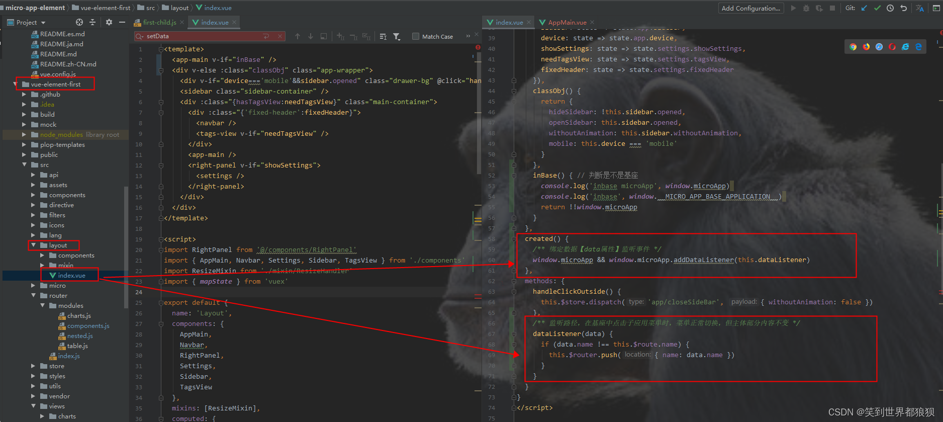Stop the process with the Stop icon
Viewport: 943px width, 422px height.
point(832,8)
